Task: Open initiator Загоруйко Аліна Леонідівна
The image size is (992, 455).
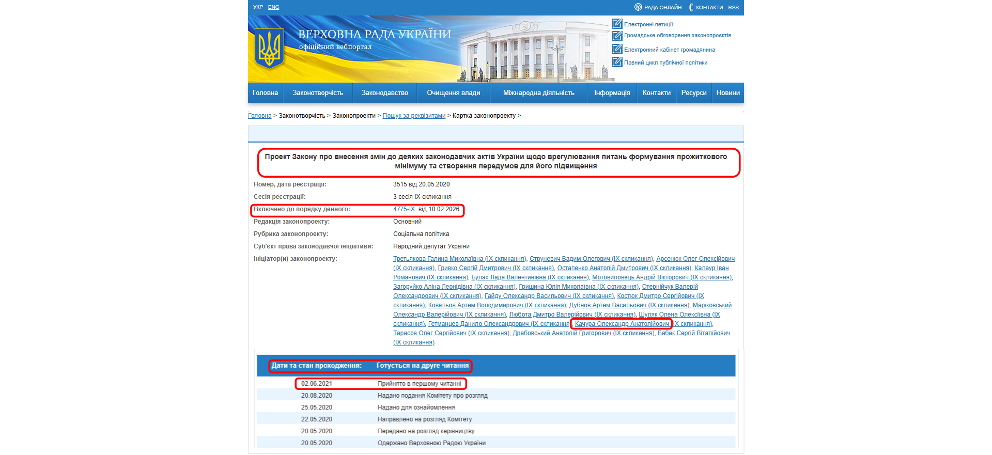Action: [454, 287]
